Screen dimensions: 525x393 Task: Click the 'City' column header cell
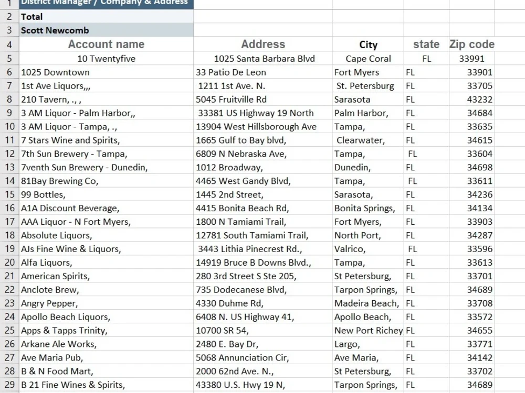pos(368,44)
